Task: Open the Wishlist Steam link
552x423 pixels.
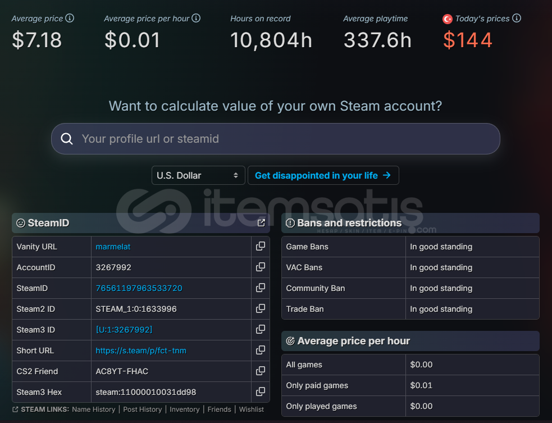Action: 252,410
